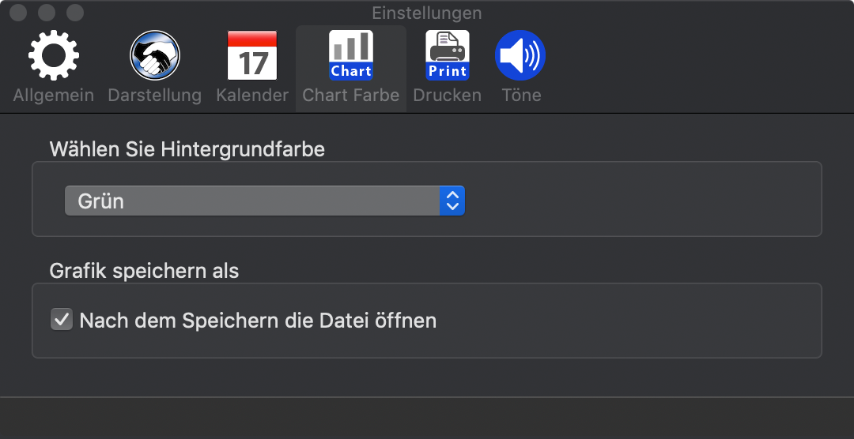Uncheck Nach dem Speichern die Datei öffnen checkbox
This screenshot has height=439, width=854.
click(x=62, y=319)
